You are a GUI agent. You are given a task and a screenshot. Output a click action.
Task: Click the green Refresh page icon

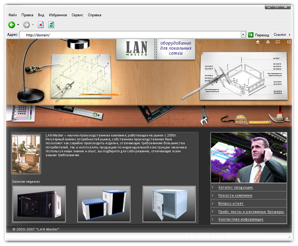coord(51,25)
